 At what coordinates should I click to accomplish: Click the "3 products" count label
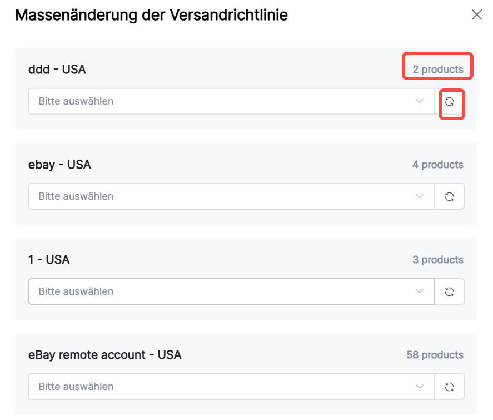(x=437, y=260)
